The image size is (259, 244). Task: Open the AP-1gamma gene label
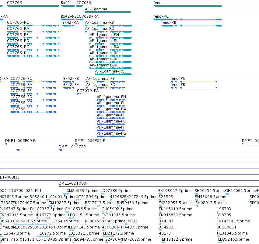click(96, 9)
